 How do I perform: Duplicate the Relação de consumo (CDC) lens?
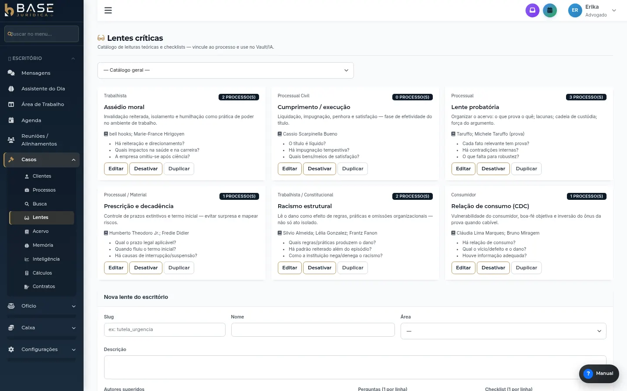(x=526, y=268)
